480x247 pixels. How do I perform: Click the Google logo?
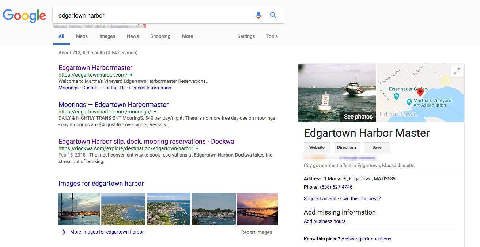click(x=24, y=16)
